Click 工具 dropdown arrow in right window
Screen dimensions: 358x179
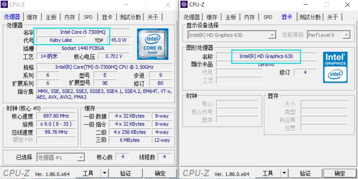284,173
